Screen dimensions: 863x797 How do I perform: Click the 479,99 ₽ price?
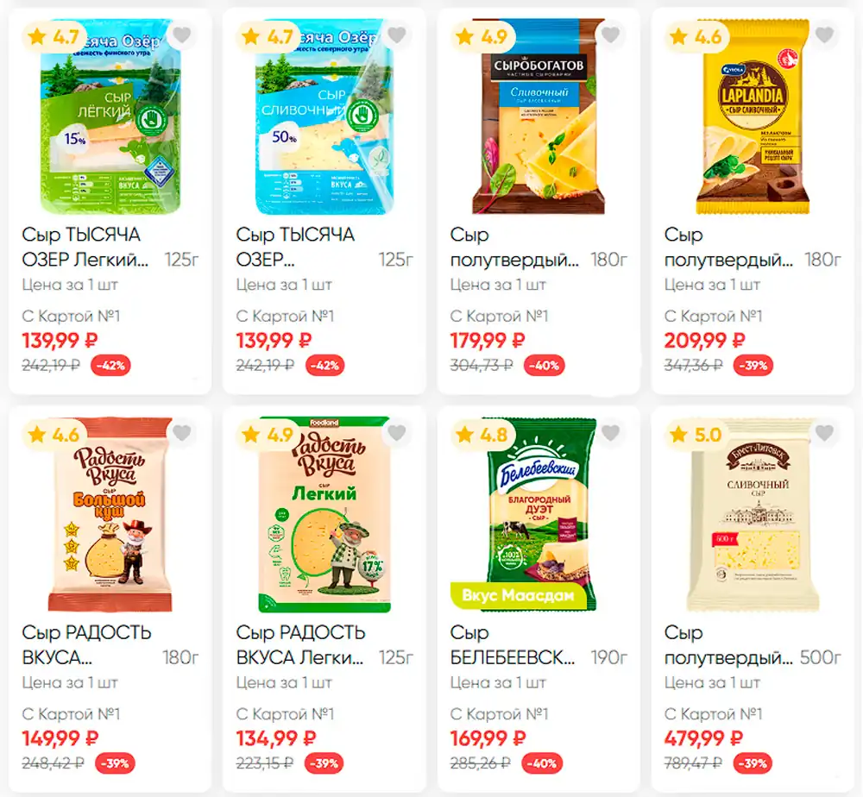[x=703, y=738]
